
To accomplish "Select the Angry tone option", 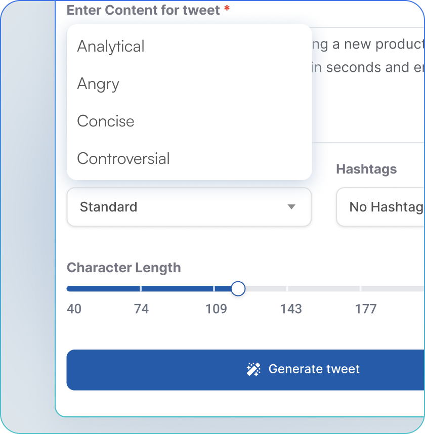I will (x=98, y=84).
